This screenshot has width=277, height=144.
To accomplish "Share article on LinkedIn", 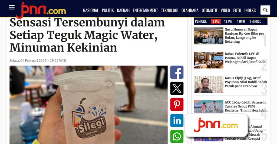I will (x=177, y=121).
